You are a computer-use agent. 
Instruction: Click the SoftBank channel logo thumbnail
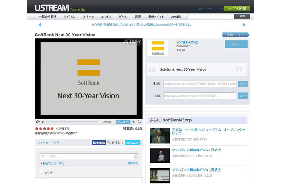158,48
